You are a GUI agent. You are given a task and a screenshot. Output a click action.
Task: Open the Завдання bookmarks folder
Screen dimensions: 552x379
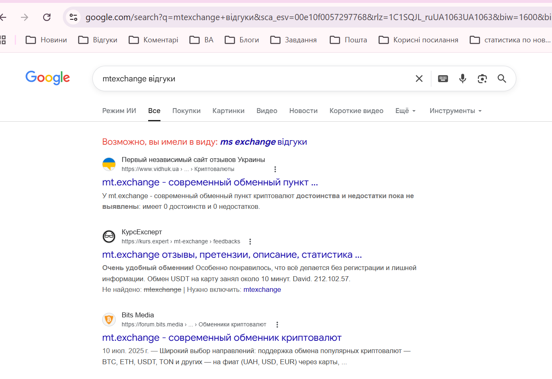tap(293, 40)
